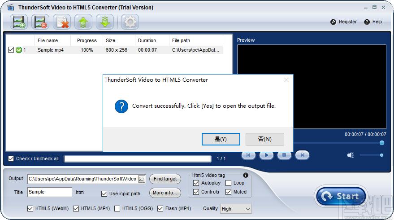This screenshot has width=394, height=220.
Task: Click the Register link text
Action: [348, 22]
